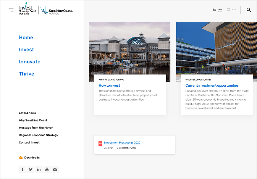257x179 pixels.
Task: Open the Contact Invest link
Action: coord(29,142)
